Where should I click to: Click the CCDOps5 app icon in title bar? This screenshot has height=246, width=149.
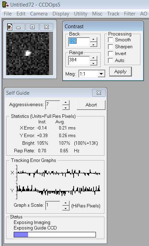[5, 4]
